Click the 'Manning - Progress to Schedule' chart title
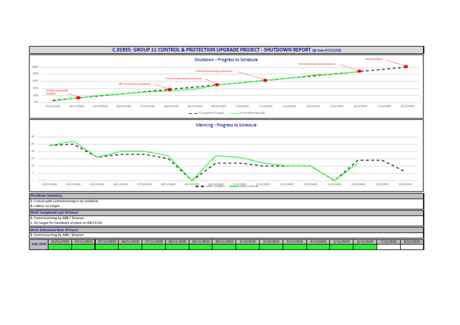Screen dimensions: 460x325 [226, 125]
